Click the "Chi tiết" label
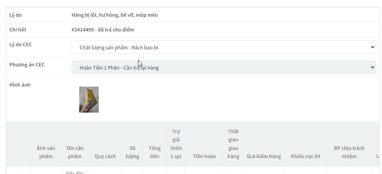 click(x=17, y=30)
